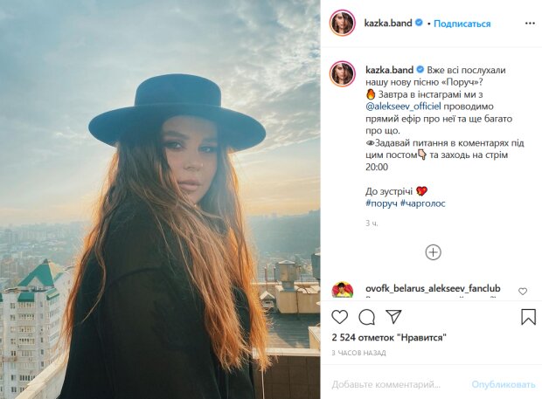Viewport: 542px width, 399px height.
Task: Share post with paper plane icon
Action: point(393,317)
